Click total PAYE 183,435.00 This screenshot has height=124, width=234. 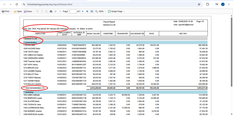point(154,88)
